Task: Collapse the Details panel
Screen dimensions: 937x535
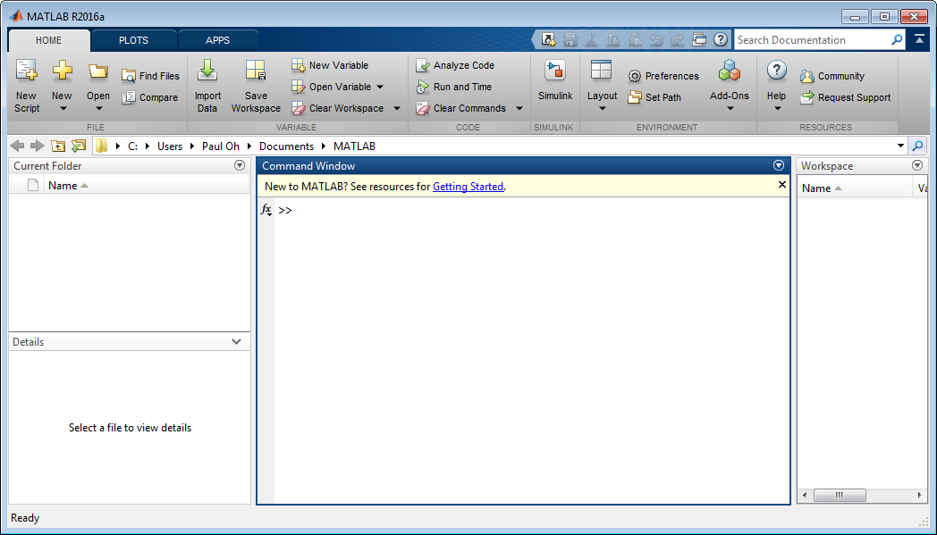Action: point(237,341)
